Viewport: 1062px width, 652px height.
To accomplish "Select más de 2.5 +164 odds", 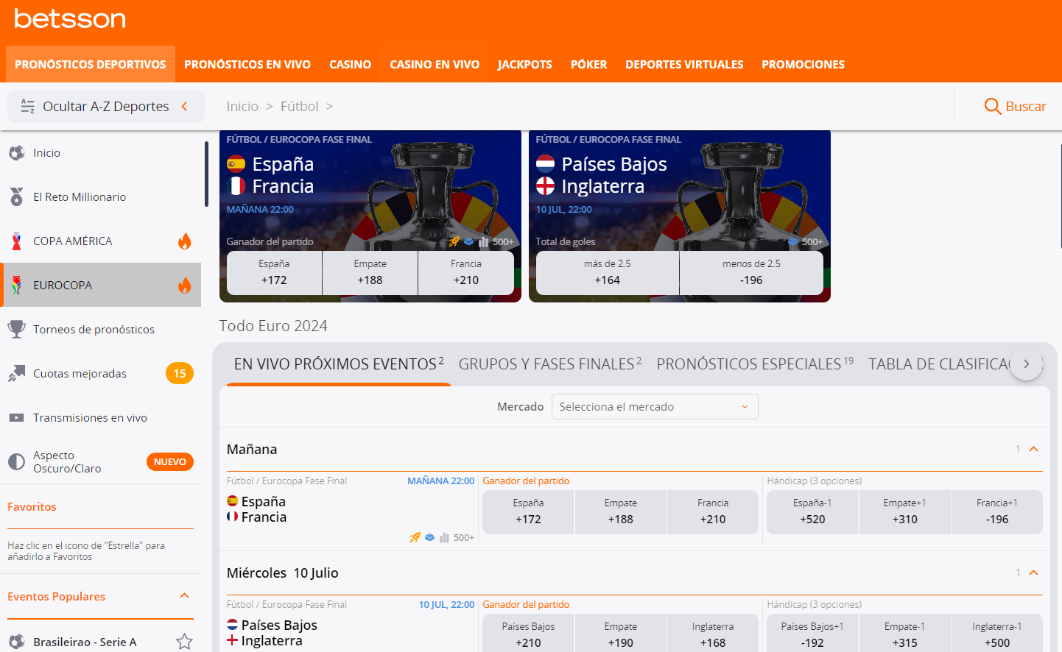I will pos(608,273).
